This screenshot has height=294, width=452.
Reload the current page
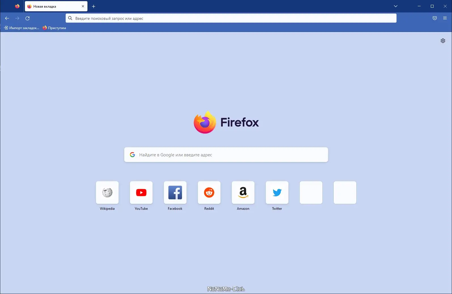(27, 18)
